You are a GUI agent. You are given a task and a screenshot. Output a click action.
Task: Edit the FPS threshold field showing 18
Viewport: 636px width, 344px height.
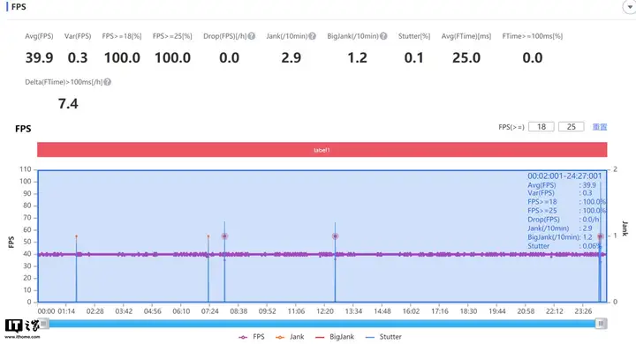pyautogui.click(x=541, y=127)
